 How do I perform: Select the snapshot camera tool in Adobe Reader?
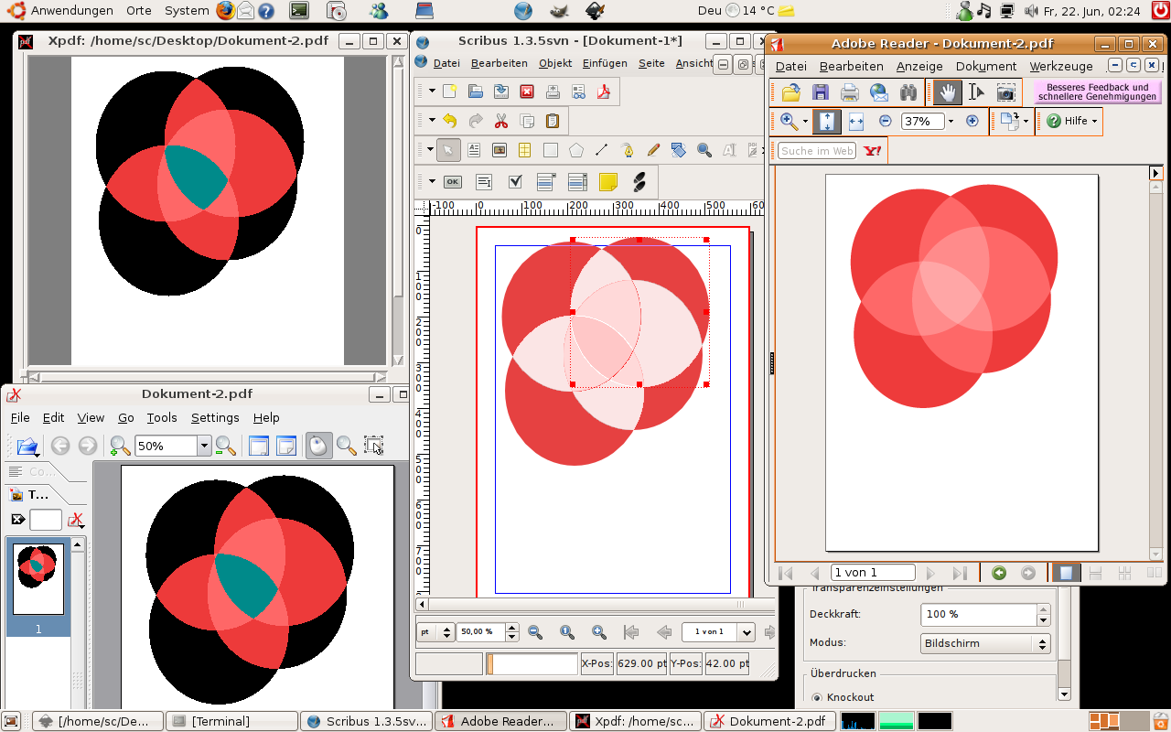tap(1005, 92)
